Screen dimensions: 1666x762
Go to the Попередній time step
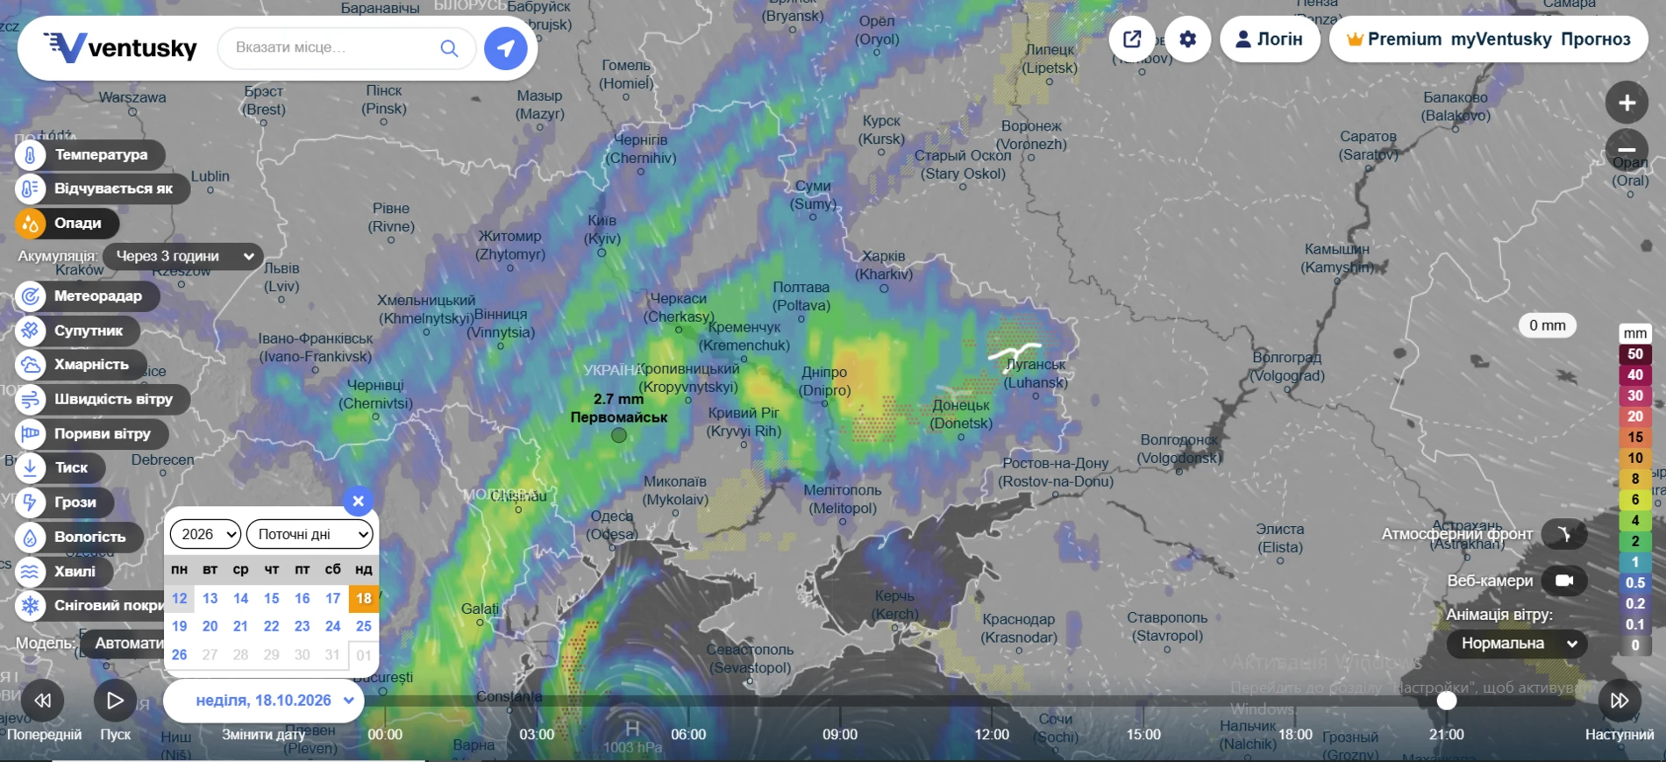click(42, 701)
